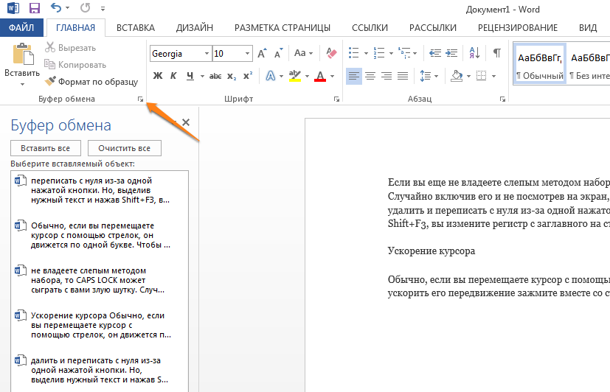Open the font name dropdown showing Georgia

click(207, 54)
